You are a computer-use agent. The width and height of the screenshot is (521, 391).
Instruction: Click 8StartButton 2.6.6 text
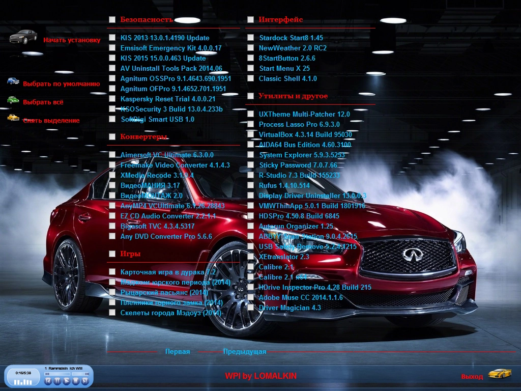[x=287, y=58]
